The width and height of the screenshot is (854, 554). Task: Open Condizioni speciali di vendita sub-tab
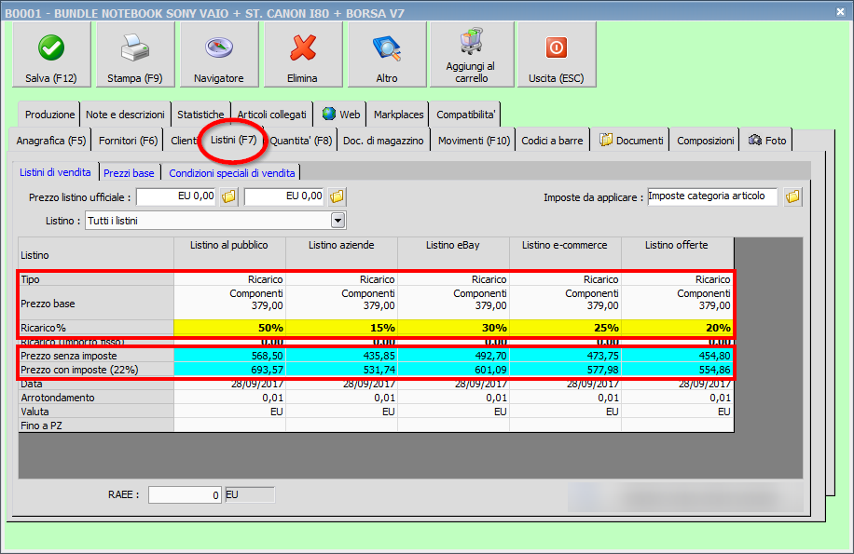pos(231,173)
